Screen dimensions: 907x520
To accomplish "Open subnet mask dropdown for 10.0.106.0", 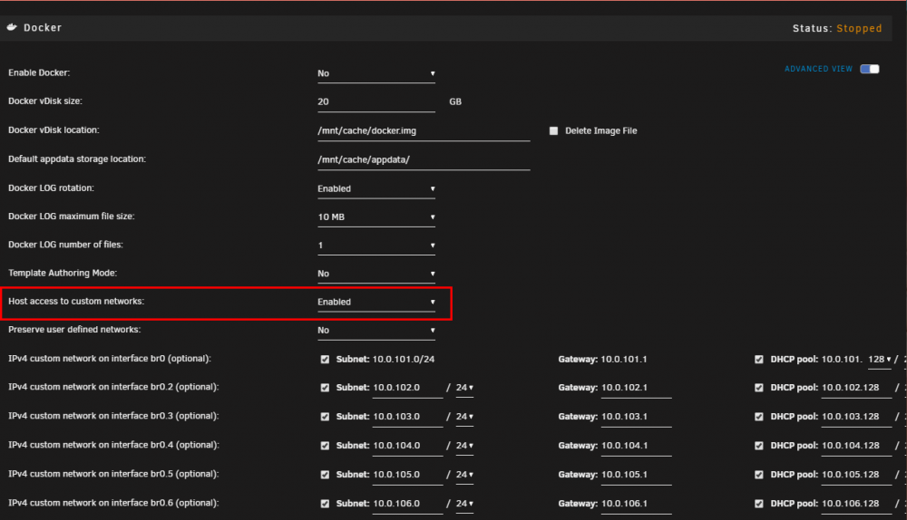I will 464,504.
